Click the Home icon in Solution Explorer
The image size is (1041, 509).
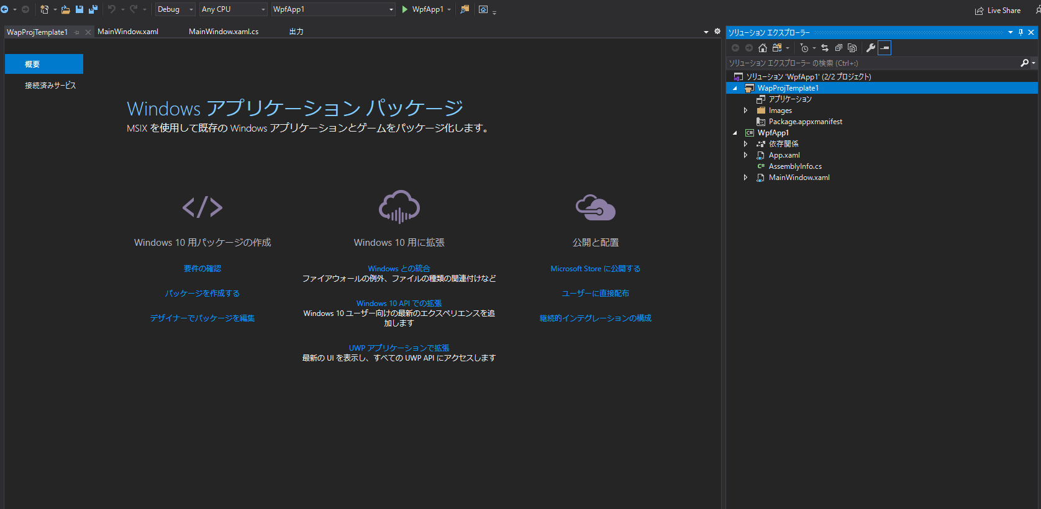point(763,48)
